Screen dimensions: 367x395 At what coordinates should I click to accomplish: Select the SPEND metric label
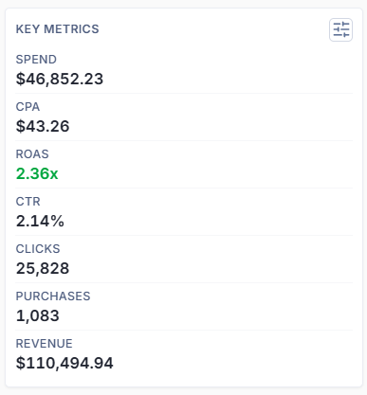pos(36,60)
